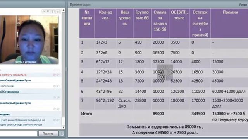
Task: Click the chat scrollbar up arrow
Action: click(x=64, y=10)
